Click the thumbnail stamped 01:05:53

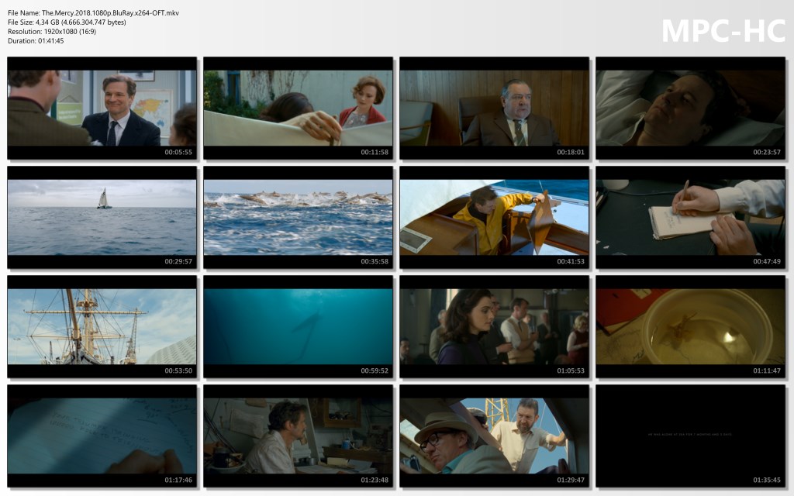tap(494, 326)
